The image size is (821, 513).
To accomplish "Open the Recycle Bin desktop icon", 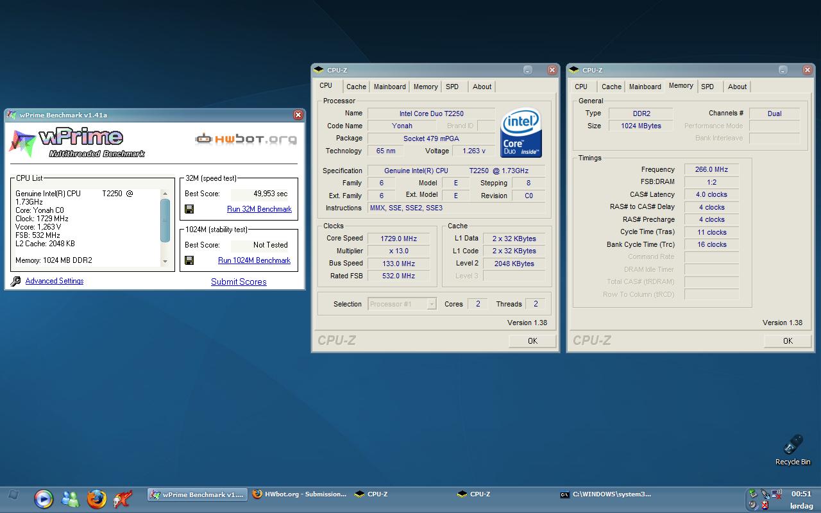I will pyautogui.click(x=793, y=450).
